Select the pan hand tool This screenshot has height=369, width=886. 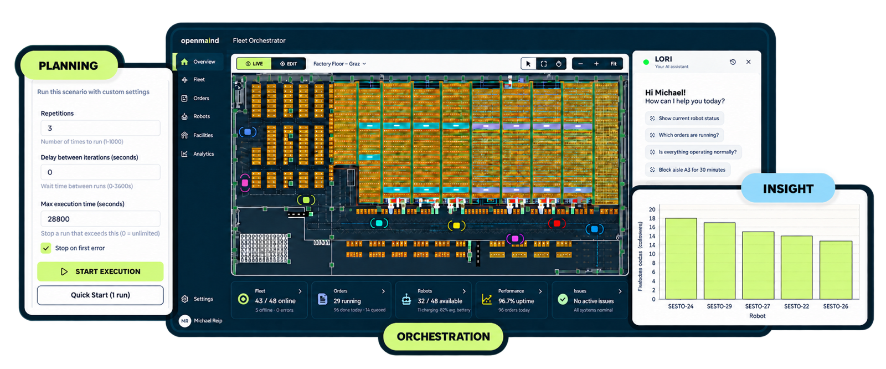tap(559, 64)
